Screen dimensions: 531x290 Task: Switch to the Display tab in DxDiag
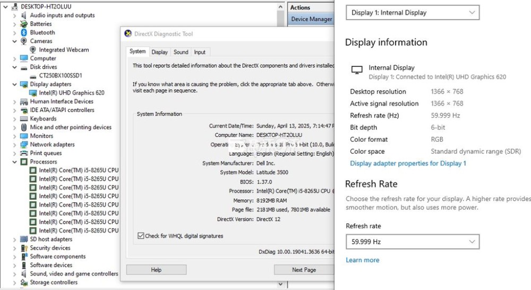[159, 52]
